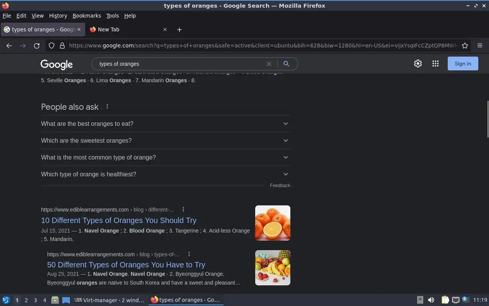Screen dimensions: 489x306
Task: Close the New Tab tab
Action: point(165,29)
